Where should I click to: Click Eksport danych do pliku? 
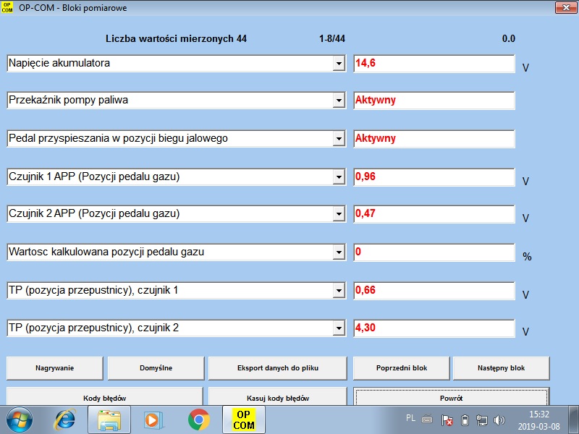coord(278,368)
